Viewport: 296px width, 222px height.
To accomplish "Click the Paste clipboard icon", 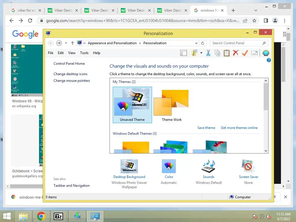I will tap(227, 53).
